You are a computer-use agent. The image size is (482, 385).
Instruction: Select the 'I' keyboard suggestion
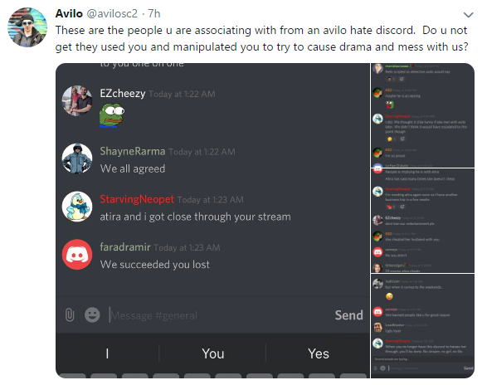(x=107, y=353)
